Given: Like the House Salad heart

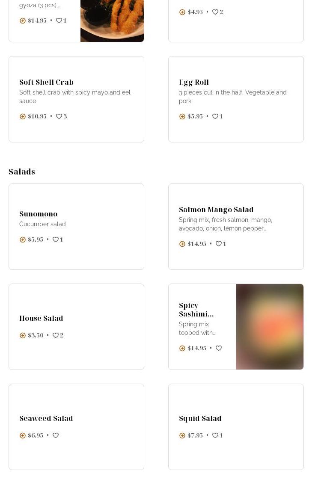Looking at the screenshot, I should (56, 335).
